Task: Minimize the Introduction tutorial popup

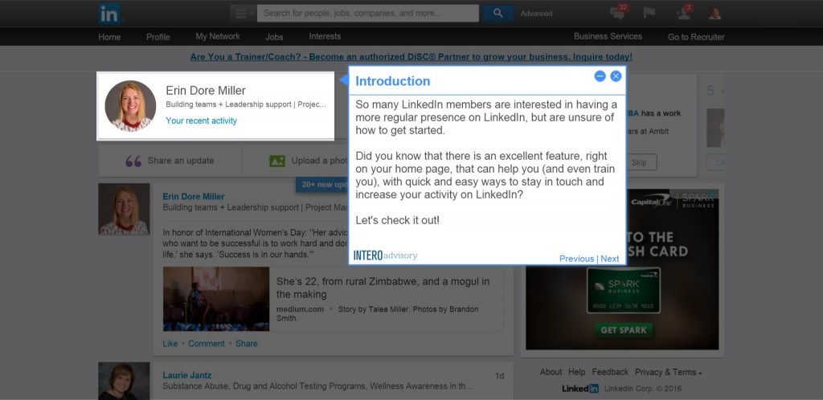Action: tap(600, 76)
